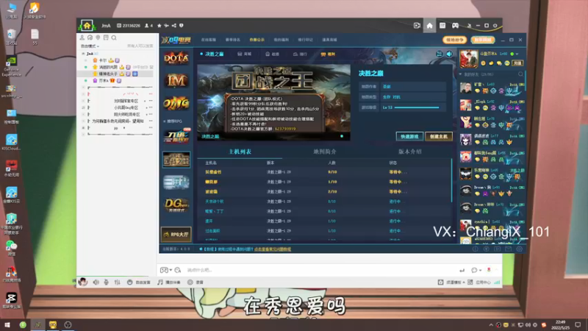Open speaking mode dropdown in channel sidebar
588x331 pixels.
90,46
